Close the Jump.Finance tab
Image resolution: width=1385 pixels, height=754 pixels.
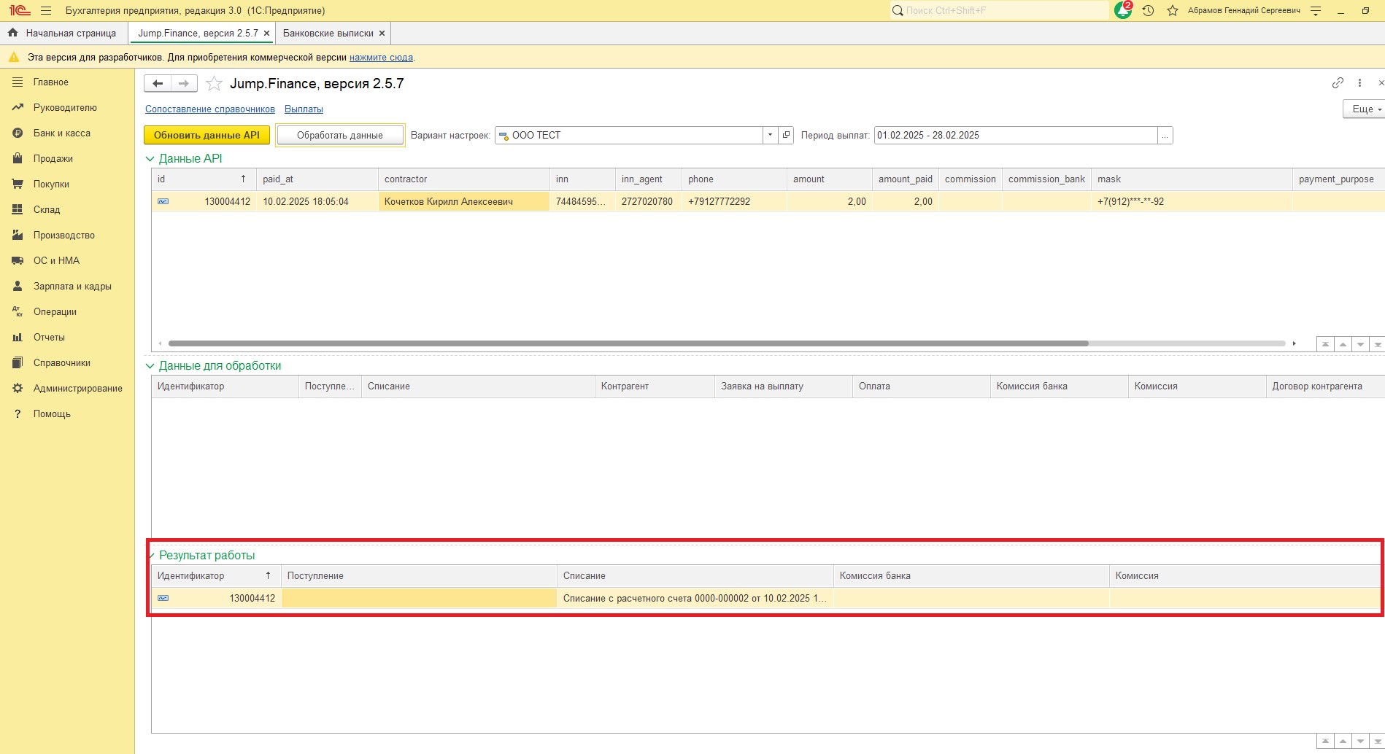click(266, 33)
